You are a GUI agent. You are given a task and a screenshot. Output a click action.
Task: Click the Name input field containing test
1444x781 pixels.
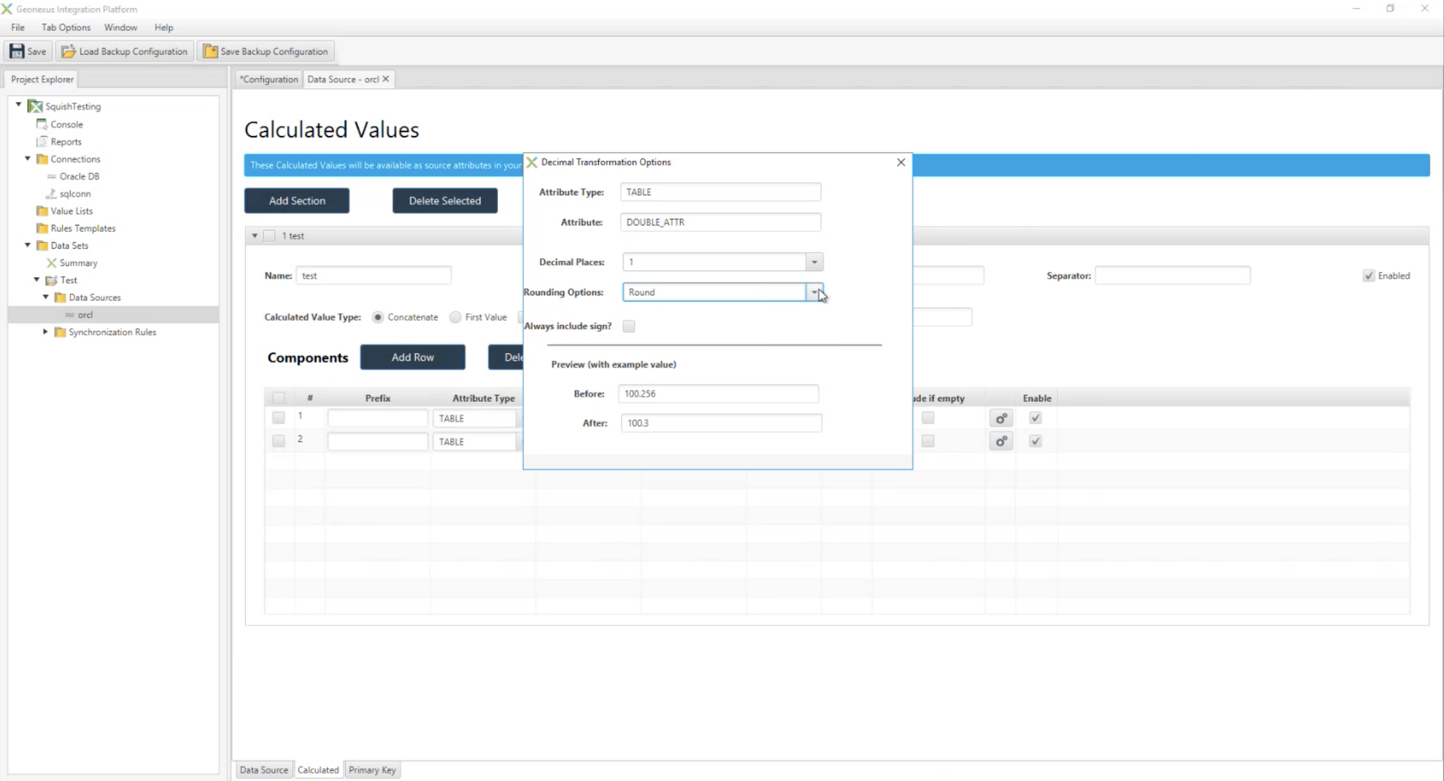[374, 276]
